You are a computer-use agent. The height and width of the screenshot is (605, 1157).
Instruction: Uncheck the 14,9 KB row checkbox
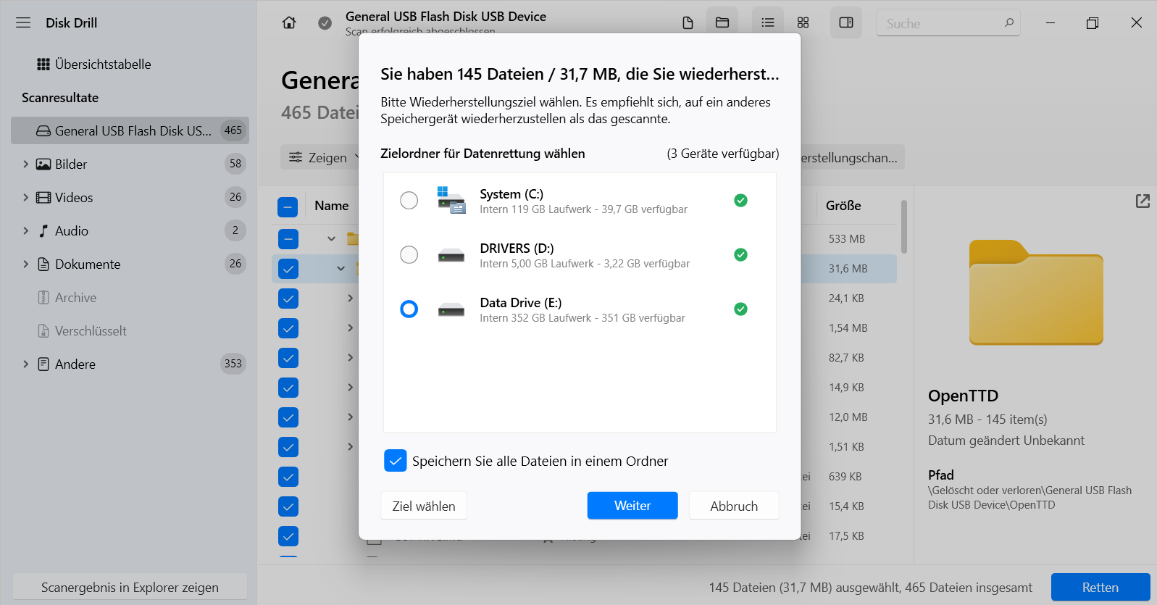(x=288, y=388)
